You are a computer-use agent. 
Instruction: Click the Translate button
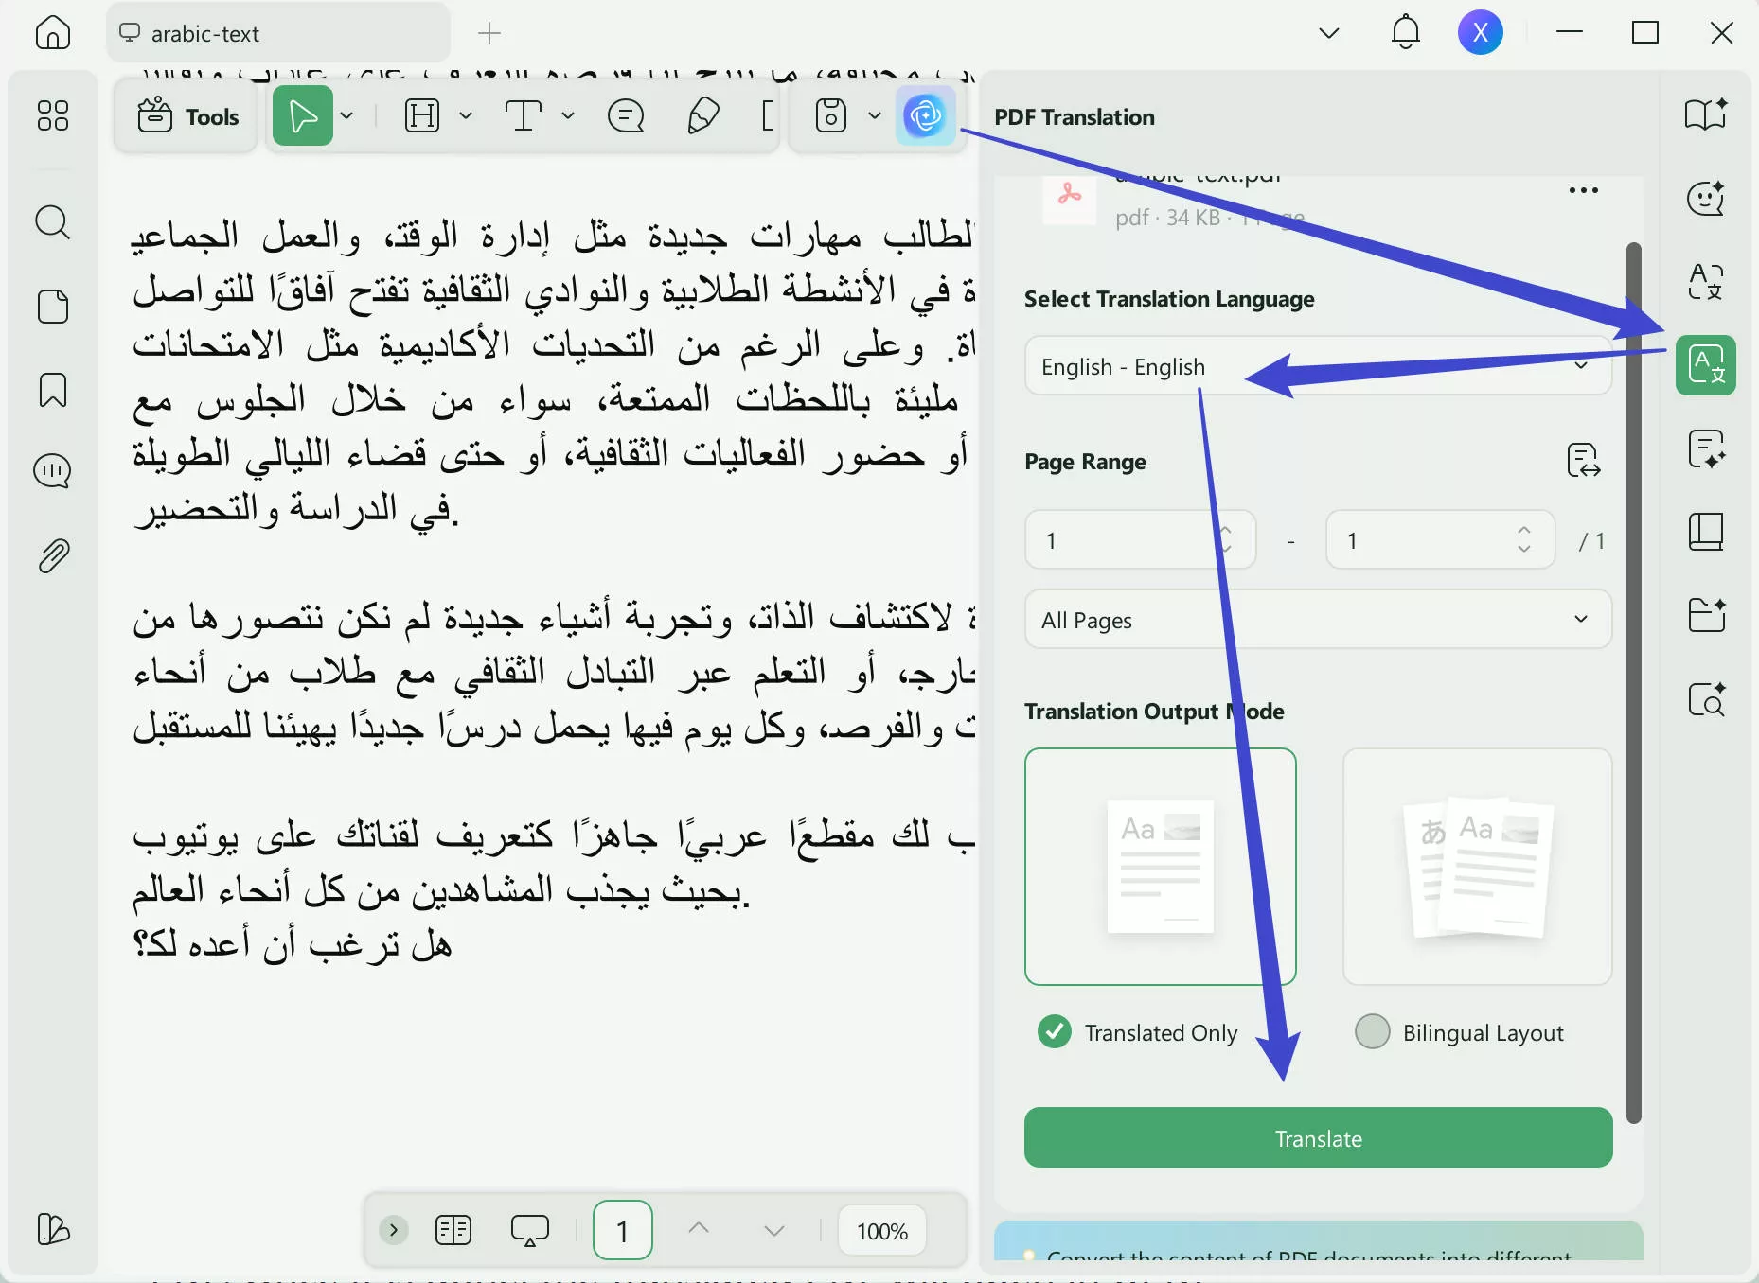coord(1318,1138)
